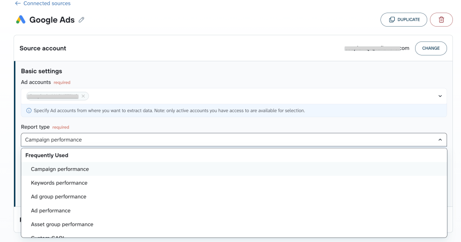Select Ad performance option
This screenshot has width=461, height=242.
point(234,210)
